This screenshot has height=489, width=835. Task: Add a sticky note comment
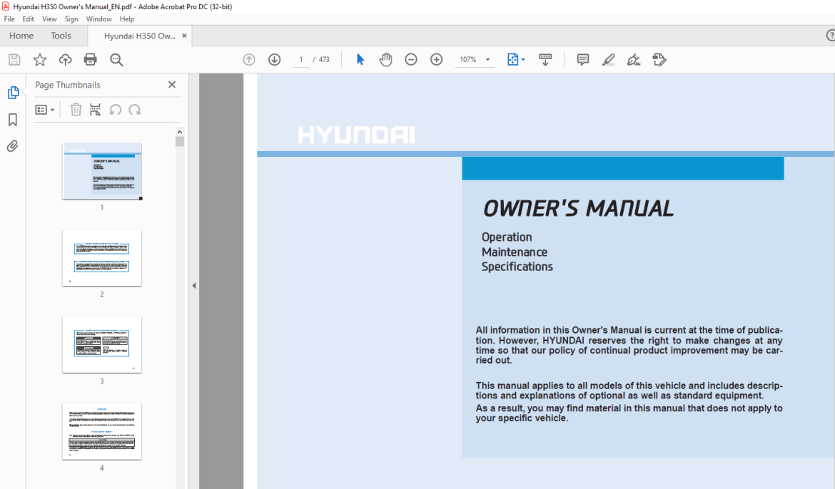coord(582,60)
